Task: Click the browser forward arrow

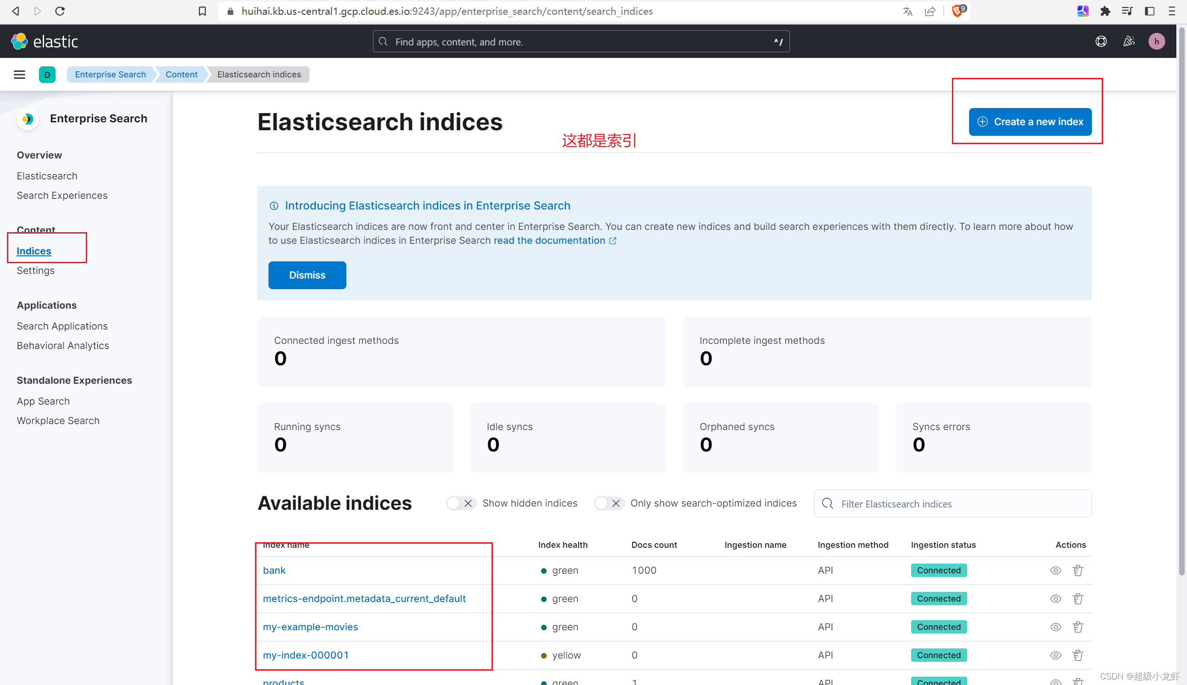Action: point(38,11)
